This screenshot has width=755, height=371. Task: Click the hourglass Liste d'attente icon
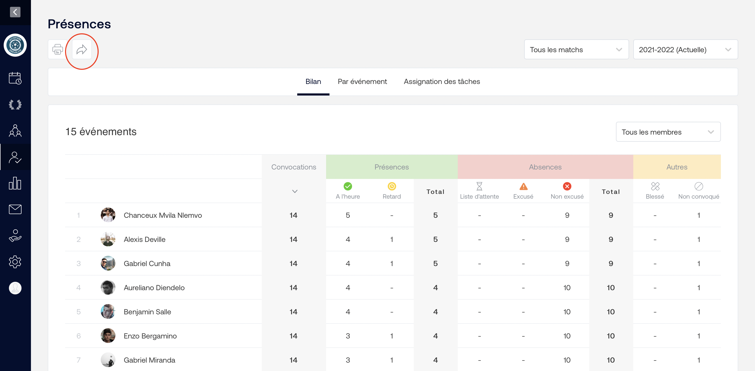click(479, 186)
